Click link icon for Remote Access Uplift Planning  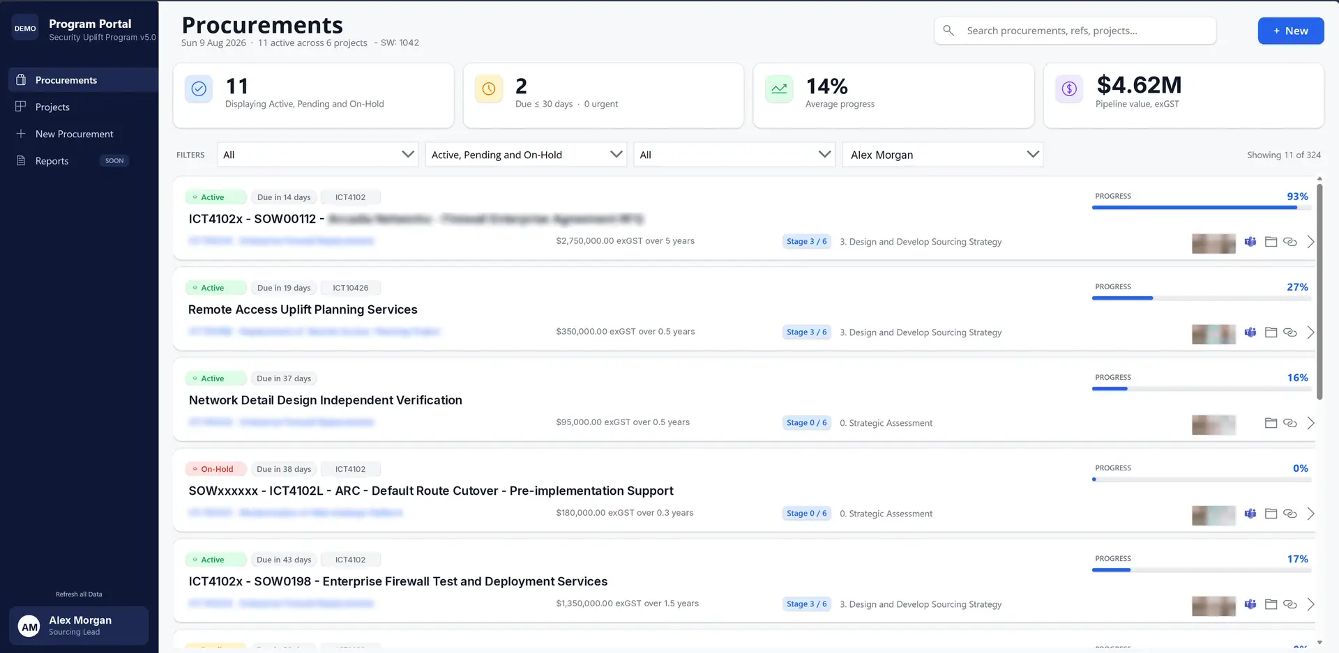(1290, 332)
